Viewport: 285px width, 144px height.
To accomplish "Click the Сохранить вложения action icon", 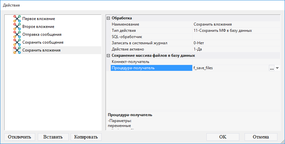I will pyautogui.click(x=17, y=51).
